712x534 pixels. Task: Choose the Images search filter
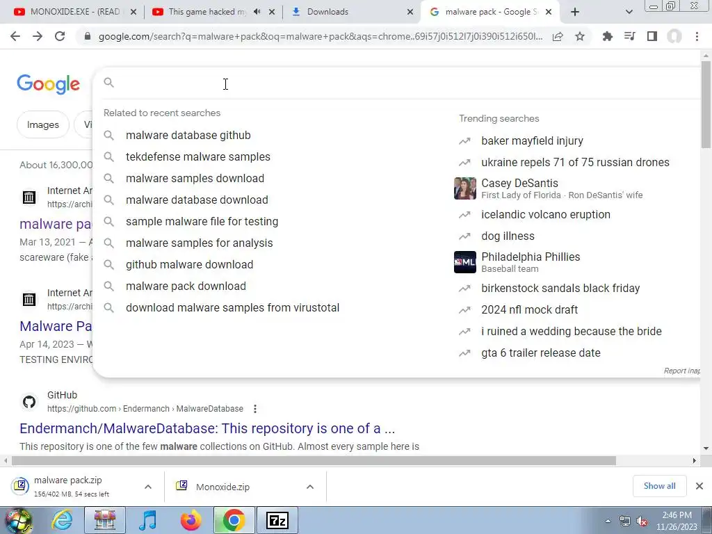click(42, 124)
